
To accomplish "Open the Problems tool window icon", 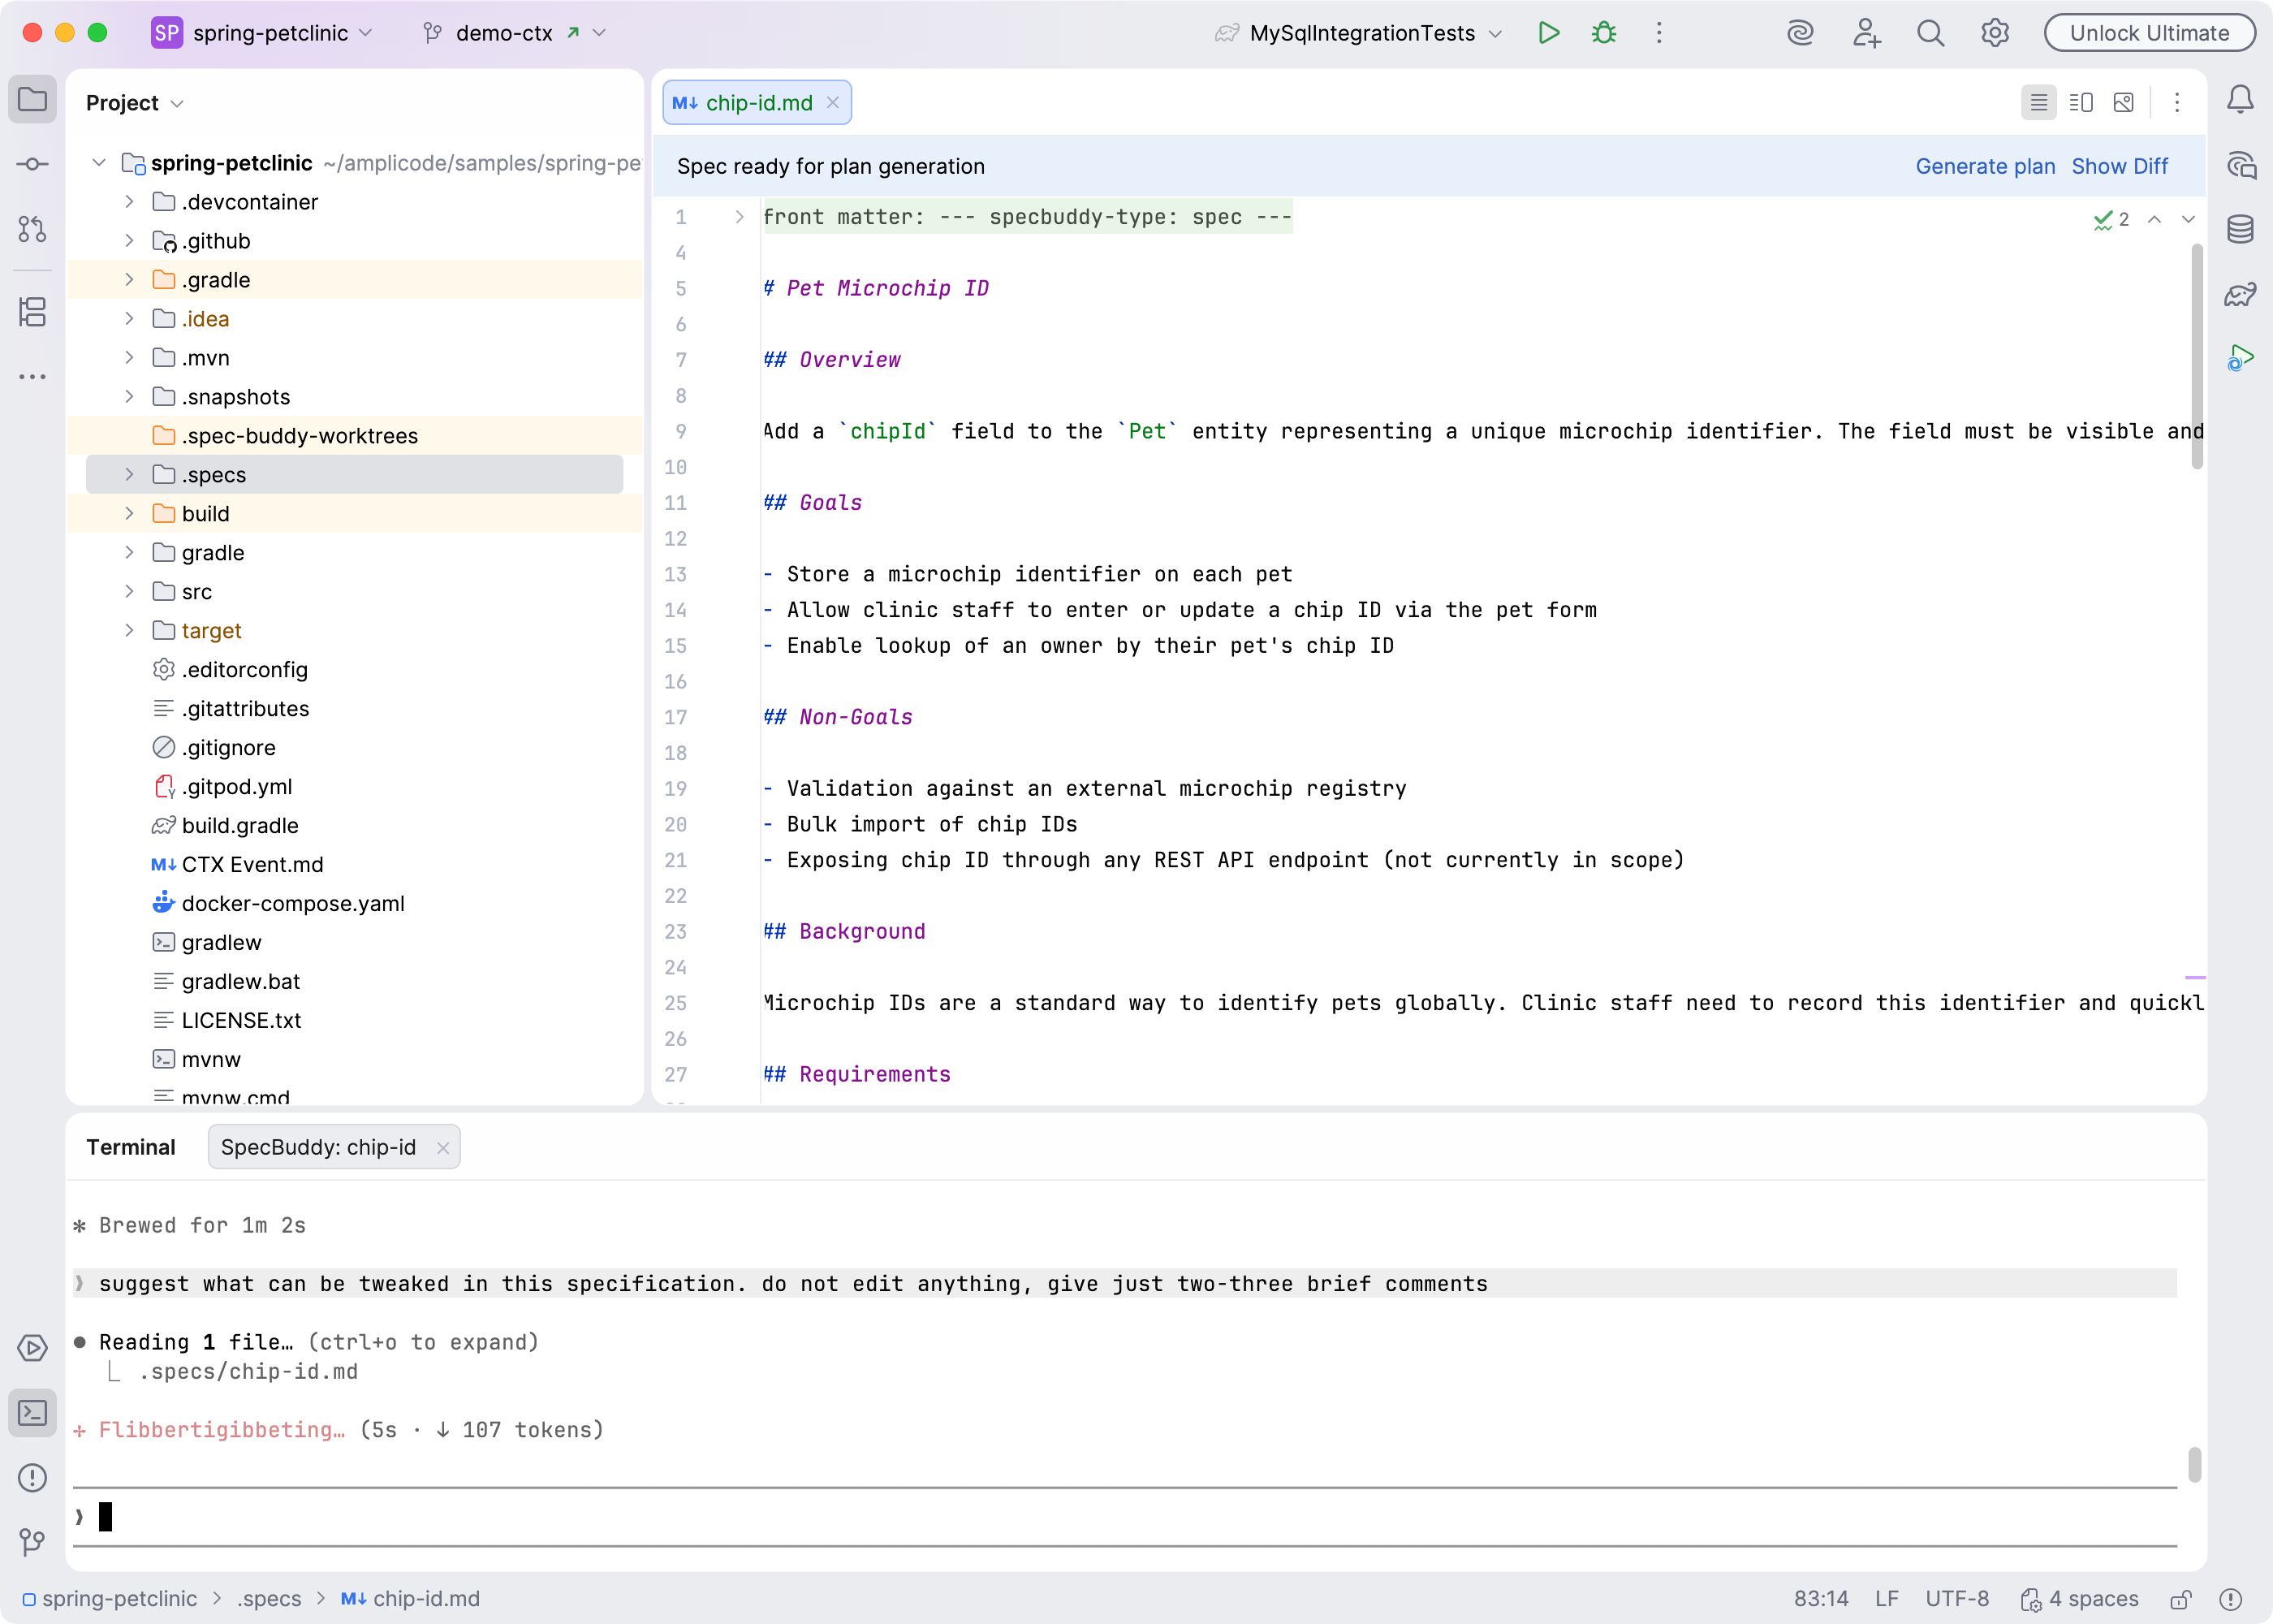I will [32, 1477].
